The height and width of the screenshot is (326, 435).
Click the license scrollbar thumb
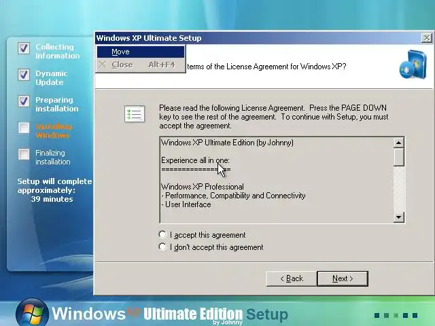(x=399, y=157)
